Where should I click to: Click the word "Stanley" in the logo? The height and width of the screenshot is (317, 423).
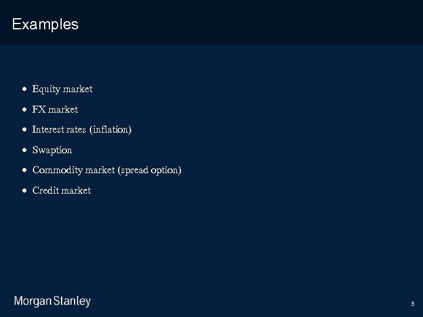[72, 302]
